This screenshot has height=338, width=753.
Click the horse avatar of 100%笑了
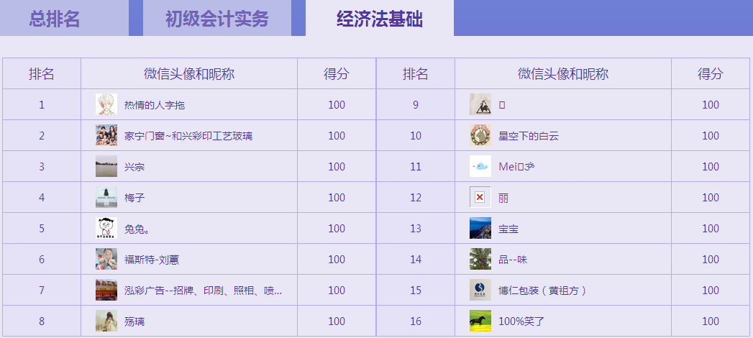coord(480,321)
